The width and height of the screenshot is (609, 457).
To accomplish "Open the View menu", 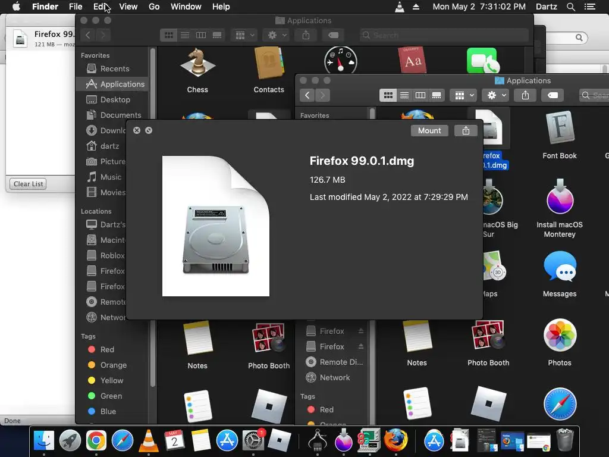I will (x=128, y=7).
